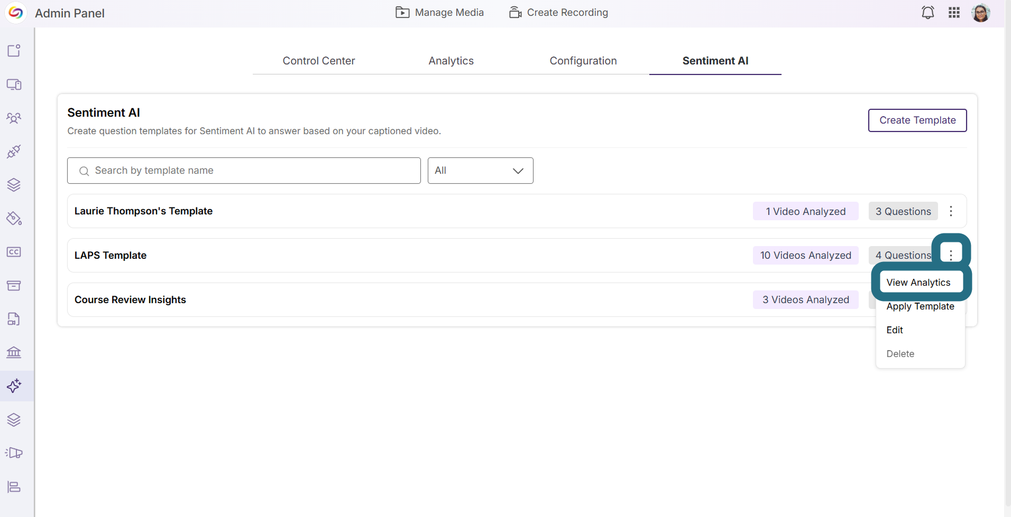Click the 3 Questions badge

[x=903, y=211]
